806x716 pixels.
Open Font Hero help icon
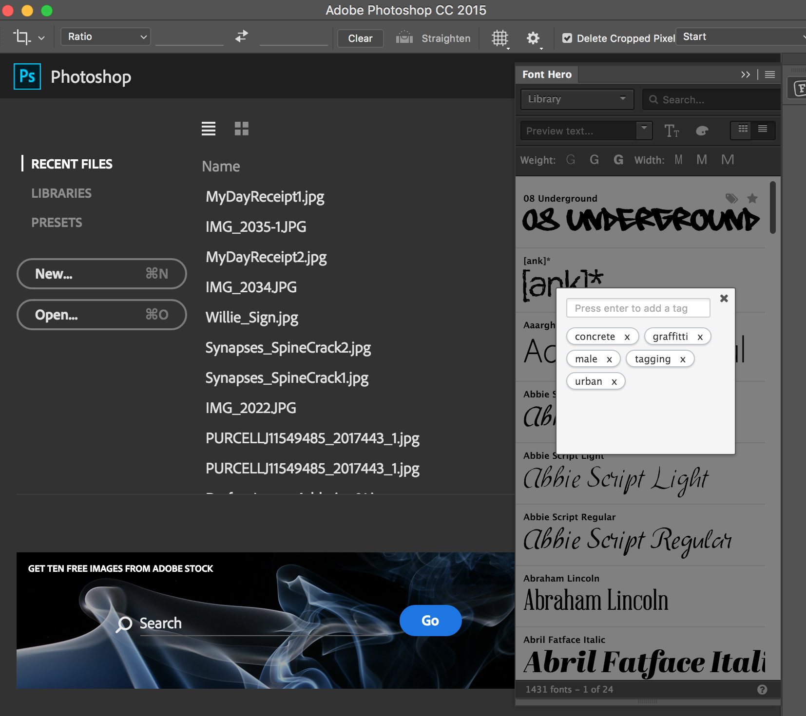[x=762, y=690]
